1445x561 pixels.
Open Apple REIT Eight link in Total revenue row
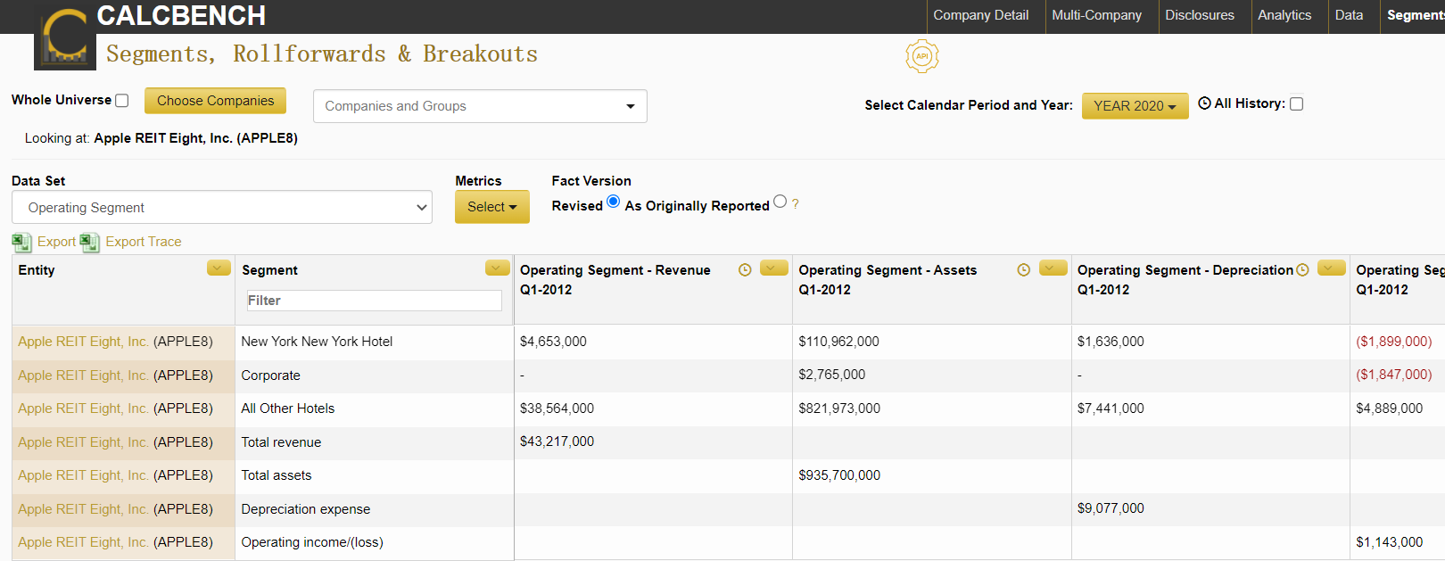[x=83, y=442]
